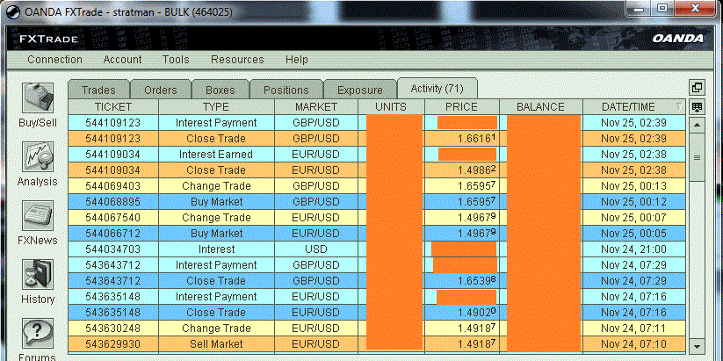The width and height of the screenshot is (723, 361).
Task: Click the Nov 25, 00:13 date cell
Action: click(x=634, y=186)
